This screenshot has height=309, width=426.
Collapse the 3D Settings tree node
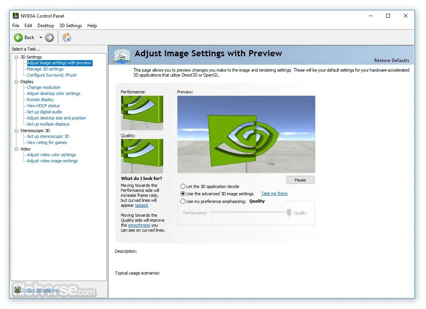pyautogui.click(x=16, y=57)
